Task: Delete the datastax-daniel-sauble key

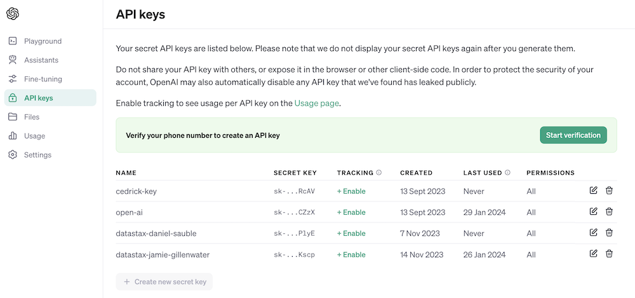Action: pyautogui.click(x=609, y=233)
